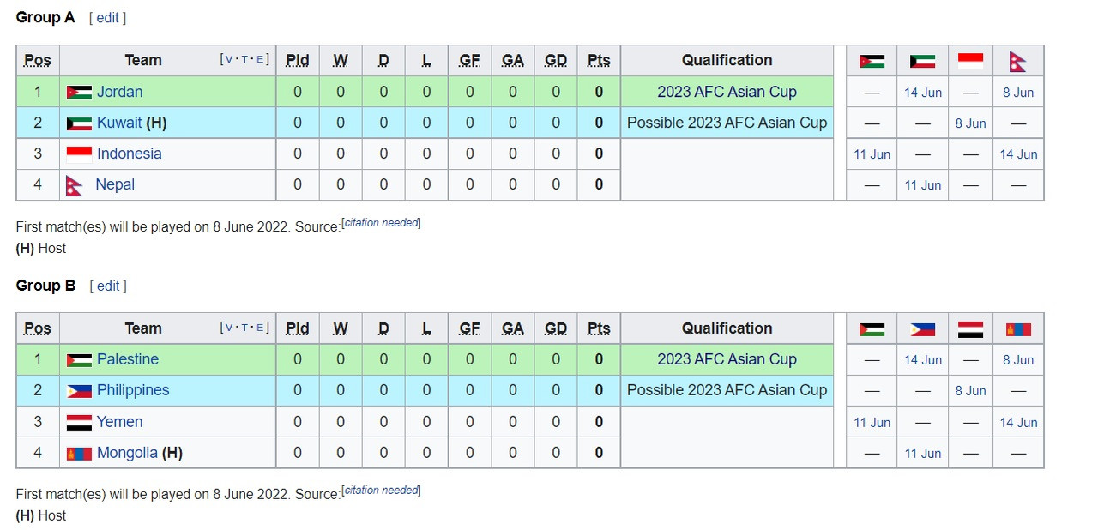Click the Mongolia flag next to the team name
1098x530 pixels.
tap(79, 453)
